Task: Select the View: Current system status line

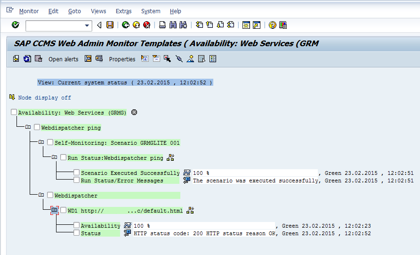Action: point(125,82)
